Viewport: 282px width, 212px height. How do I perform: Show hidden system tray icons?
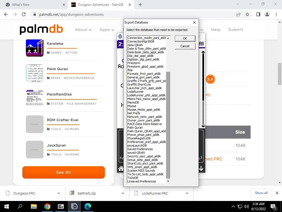point(233,206)
